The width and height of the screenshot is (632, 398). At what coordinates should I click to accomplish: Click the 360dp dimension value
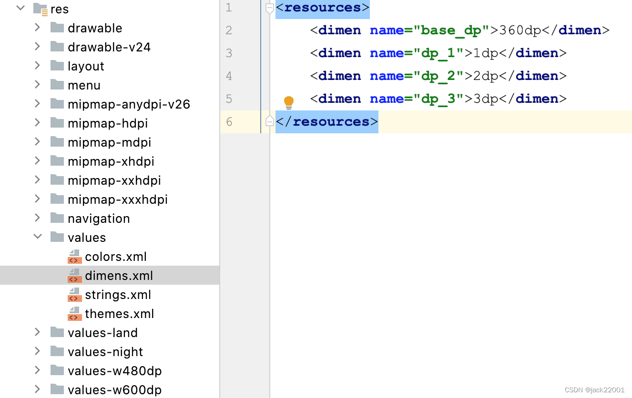[520, 30]
